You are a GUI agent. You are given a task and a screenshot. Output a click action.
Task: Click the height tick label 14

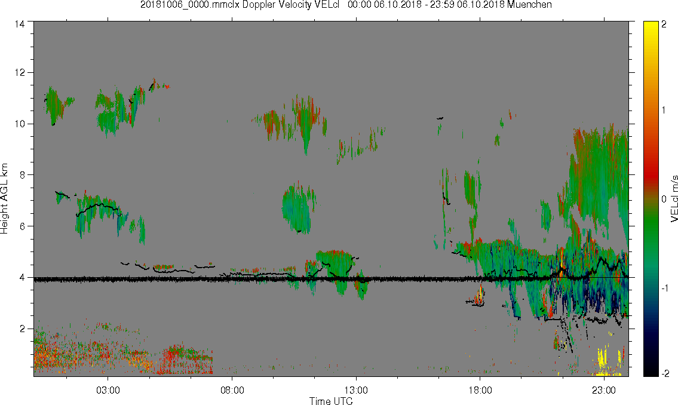[x=20, y=24]
